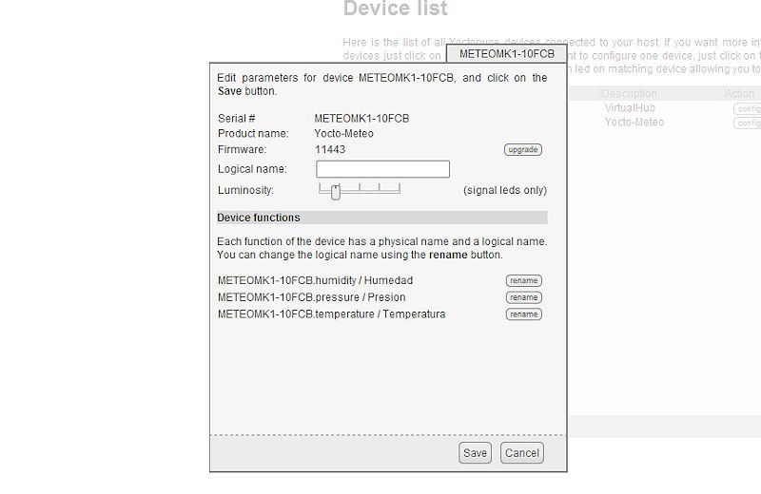Viewport: 761px width, 494px height.
Task: Focus the Logical name input field
Action: coord(382,169)
